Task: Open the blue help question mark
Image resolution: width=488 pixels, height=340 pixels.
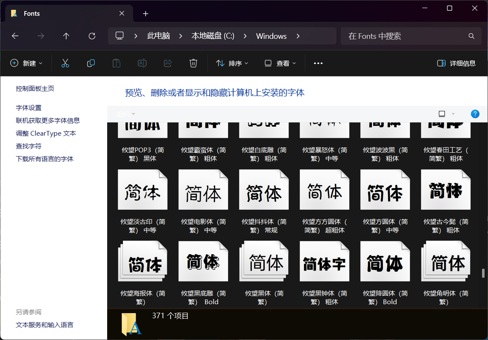Action: pyautogui.click(x=475, y=114)
